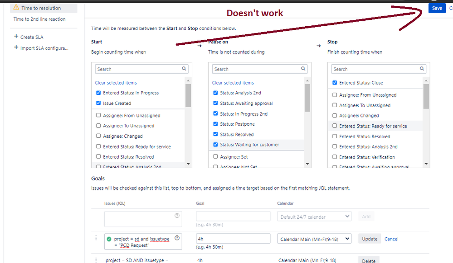
Task: Click the help icon in the empty JQL field
Action: coord(177,216)
